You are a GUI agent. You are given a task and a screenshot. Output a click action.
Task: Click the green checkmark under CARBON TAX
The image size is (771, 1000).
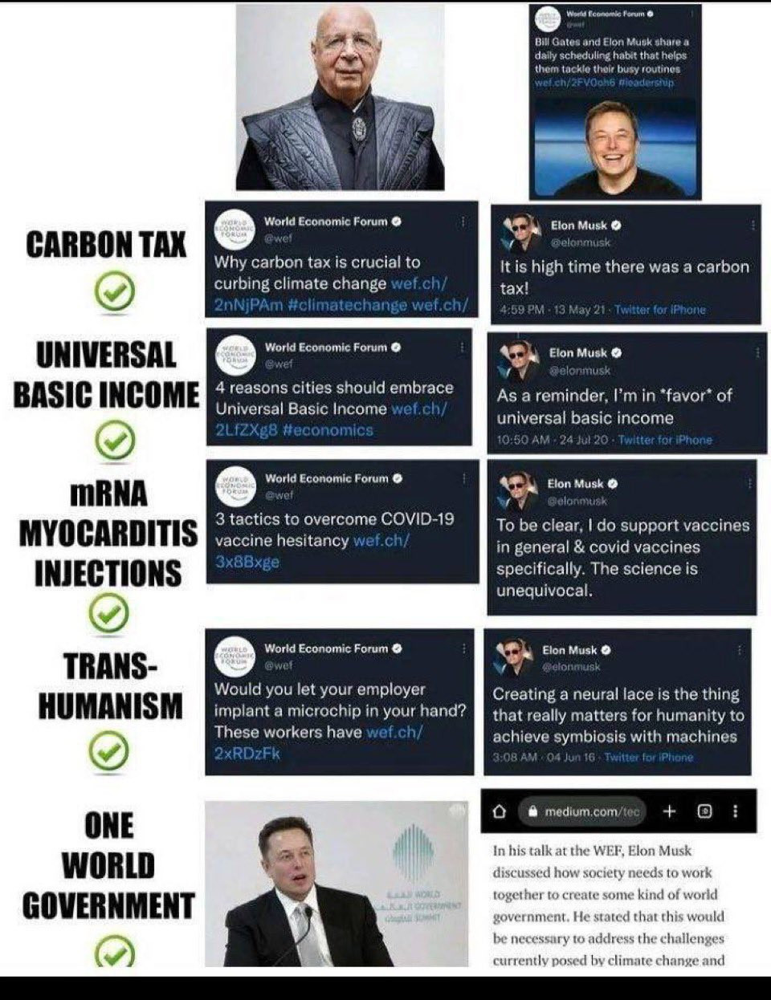[115, 291]
